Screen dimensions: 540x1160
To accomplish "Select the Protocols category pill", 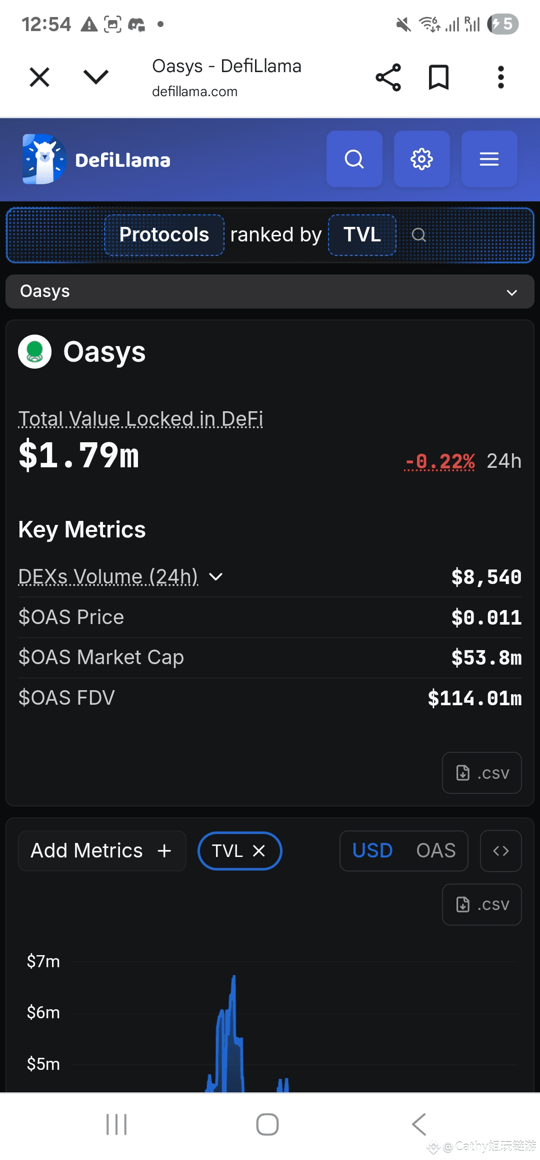I will pos(164,235).
